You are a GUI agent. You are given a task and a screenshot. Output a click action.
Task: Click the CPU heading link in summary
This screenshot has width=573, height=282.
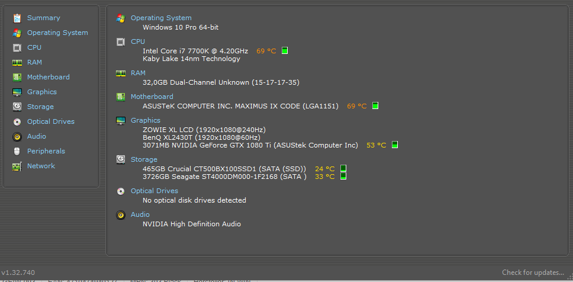[138, 41]
